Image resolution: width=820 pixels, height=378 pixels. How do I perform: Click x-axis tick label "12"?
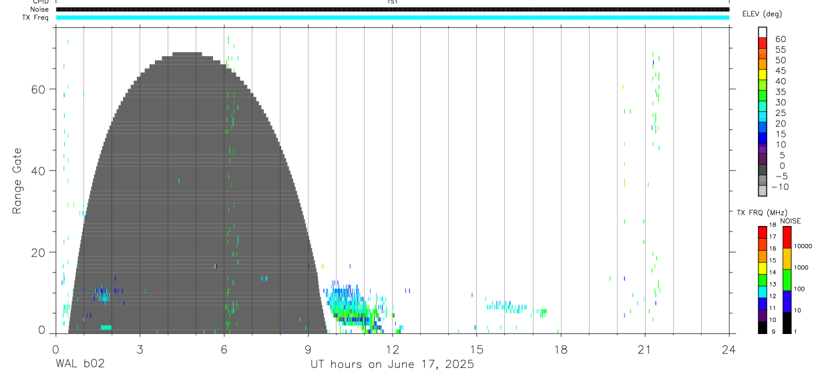tap(392, 349)
